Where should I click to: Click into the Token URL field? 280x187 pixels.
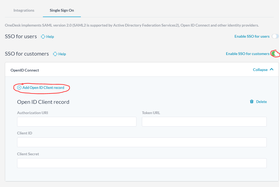pyautogui.click(x=204, y=122)
